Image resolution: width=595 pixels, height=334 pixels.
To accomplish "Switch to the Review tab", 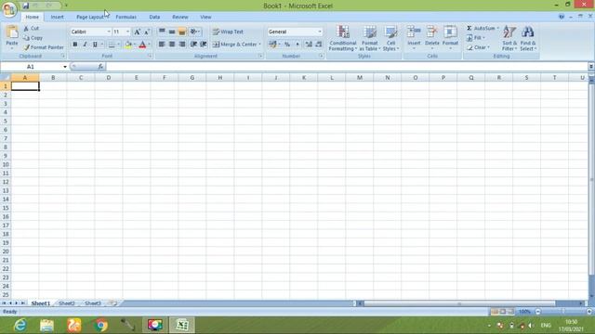I will pos(180,17).
